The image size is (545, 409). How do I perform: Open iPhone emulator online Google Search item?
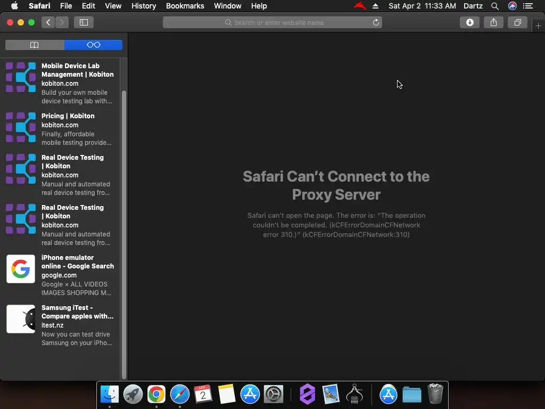(60, 275)
